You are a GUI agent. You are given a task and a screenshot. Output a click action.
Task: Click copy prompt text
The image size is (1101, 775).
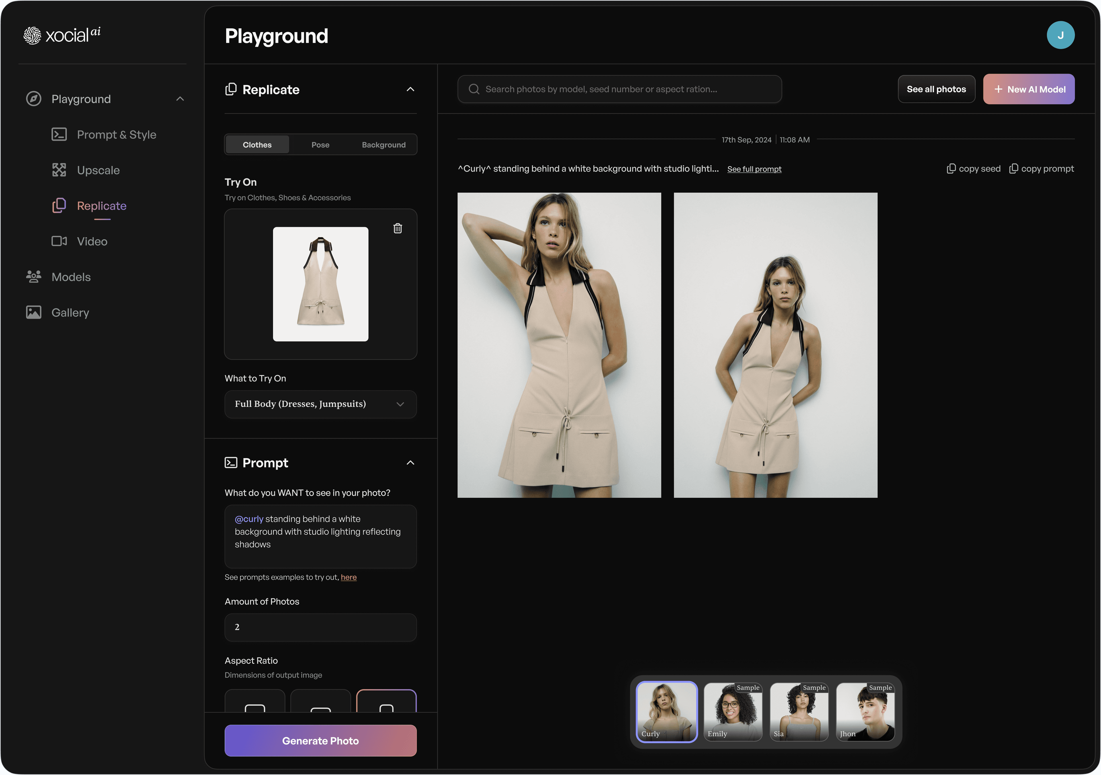click(1047, 169)
